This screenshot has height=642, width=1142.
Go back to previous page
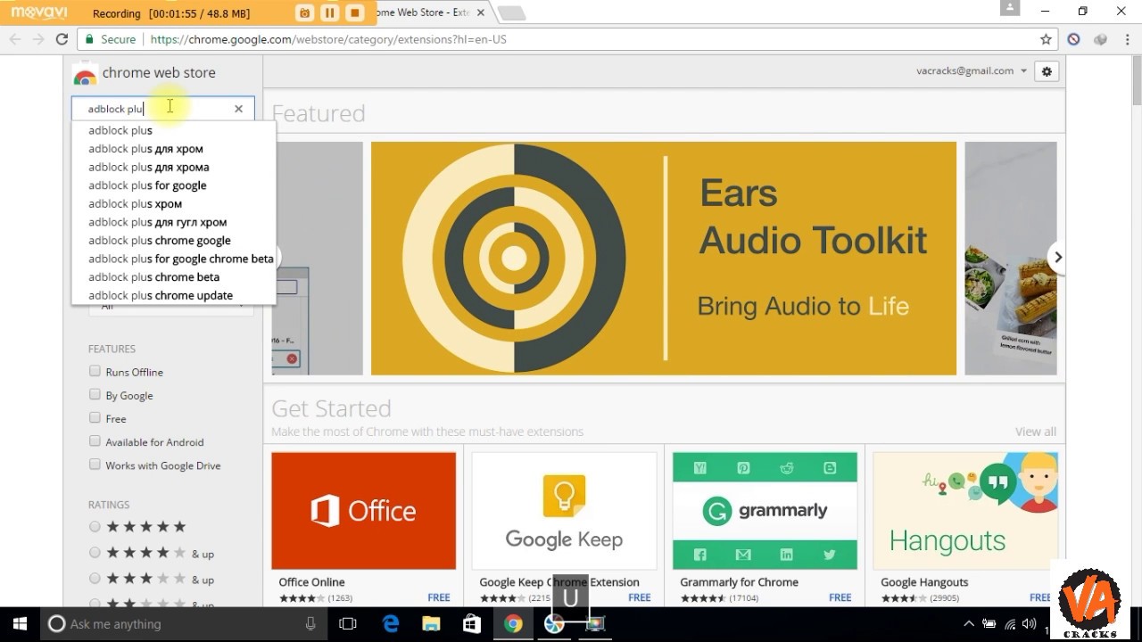pos(15,39)
